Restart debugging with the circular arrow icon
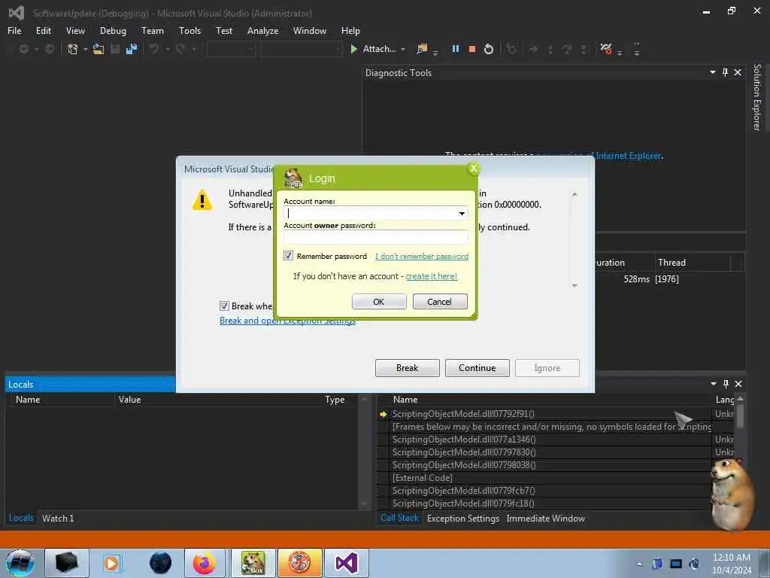Screen dimensions: 770x578 click(x=488, y=49)
